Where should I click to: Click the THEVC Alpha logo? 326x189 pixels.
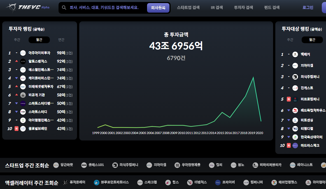pos(28,8)
